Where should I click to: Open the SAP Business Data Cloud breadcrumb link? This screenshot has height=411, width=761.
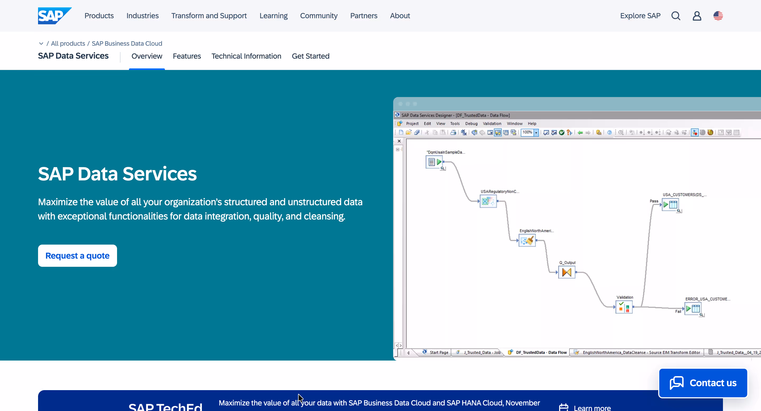[127, 43]
